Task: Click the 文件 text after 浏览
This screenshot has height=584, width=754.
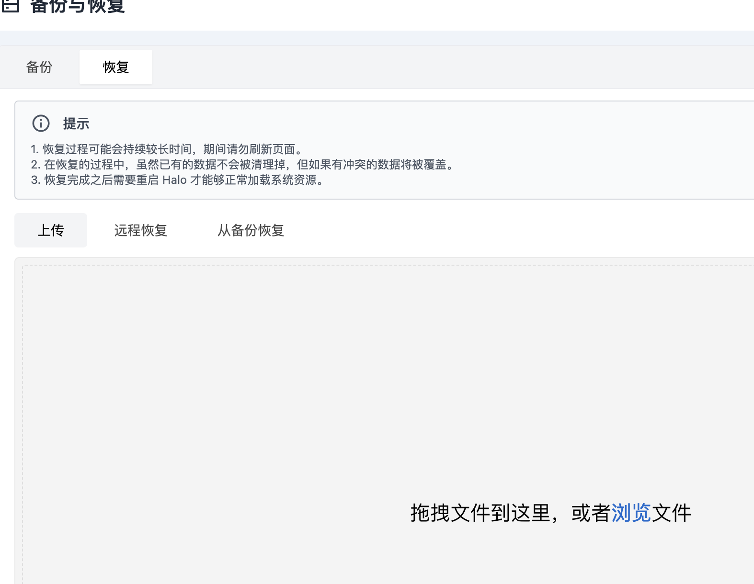Action: pyautogui.click(x=671, y=513)
